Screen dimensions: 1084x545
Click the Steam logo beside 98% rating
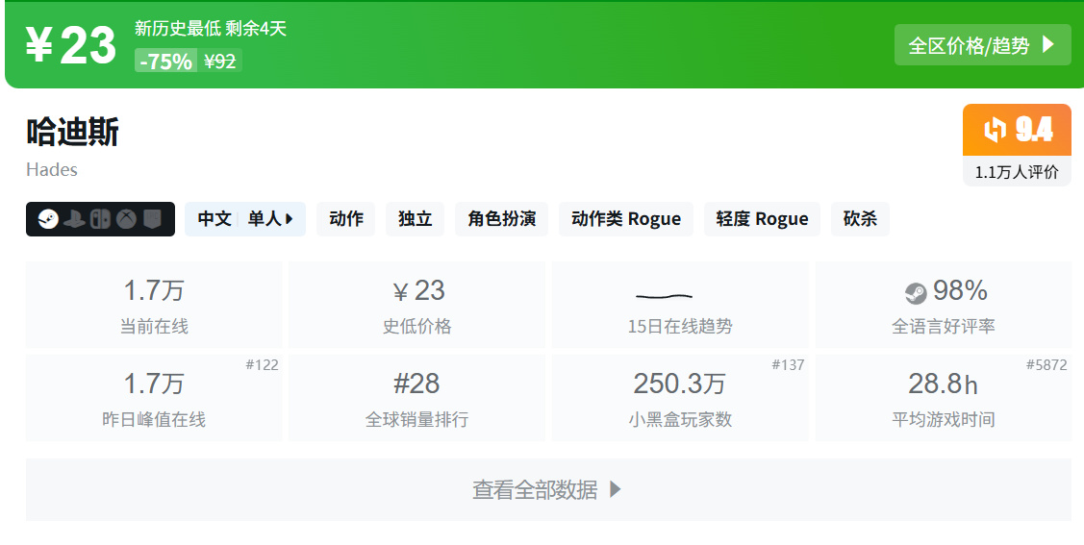916,293
